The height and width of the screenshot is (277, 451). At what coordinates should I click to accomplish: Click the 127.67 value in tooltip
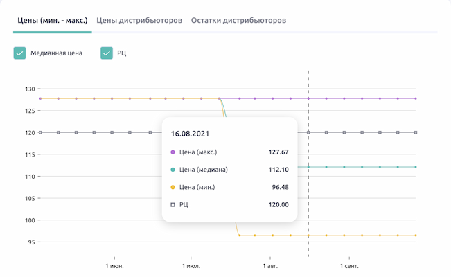pyautogui.click(x=278, y=152)
